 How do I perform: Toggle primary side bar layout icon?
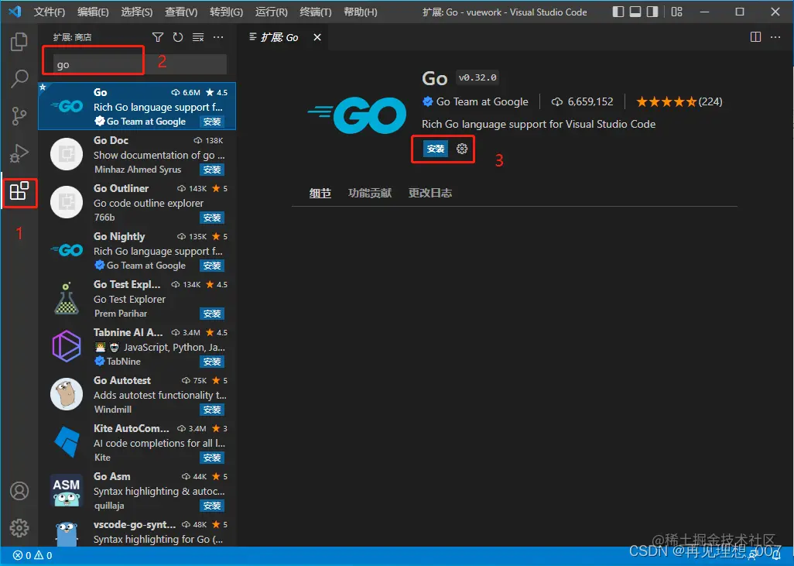(618, 12)
